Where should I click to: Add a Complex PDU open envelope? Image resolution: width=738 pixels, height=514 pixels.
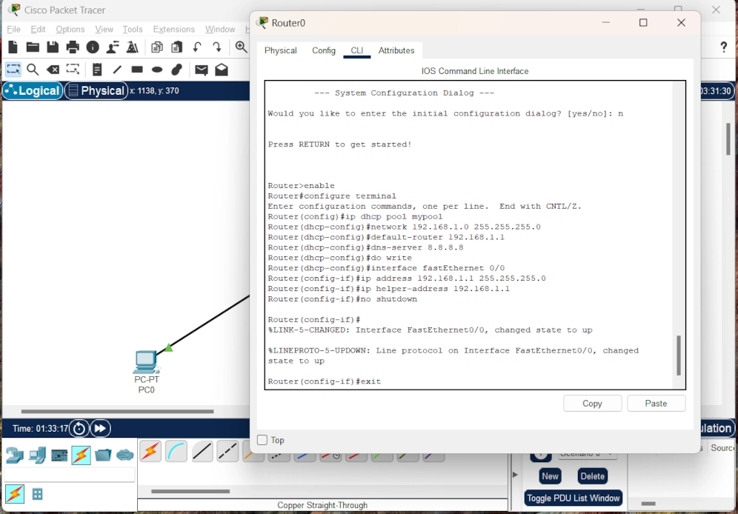tap(222, 70)
